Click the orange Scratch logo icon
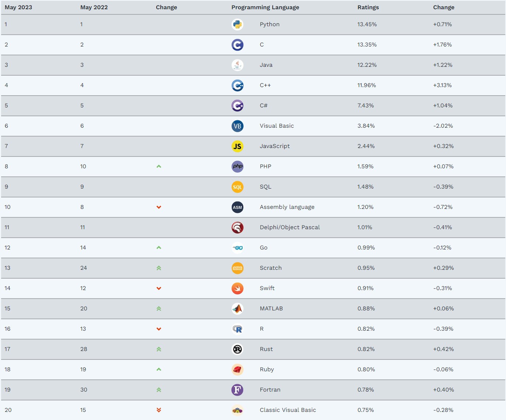 [237, 268]
